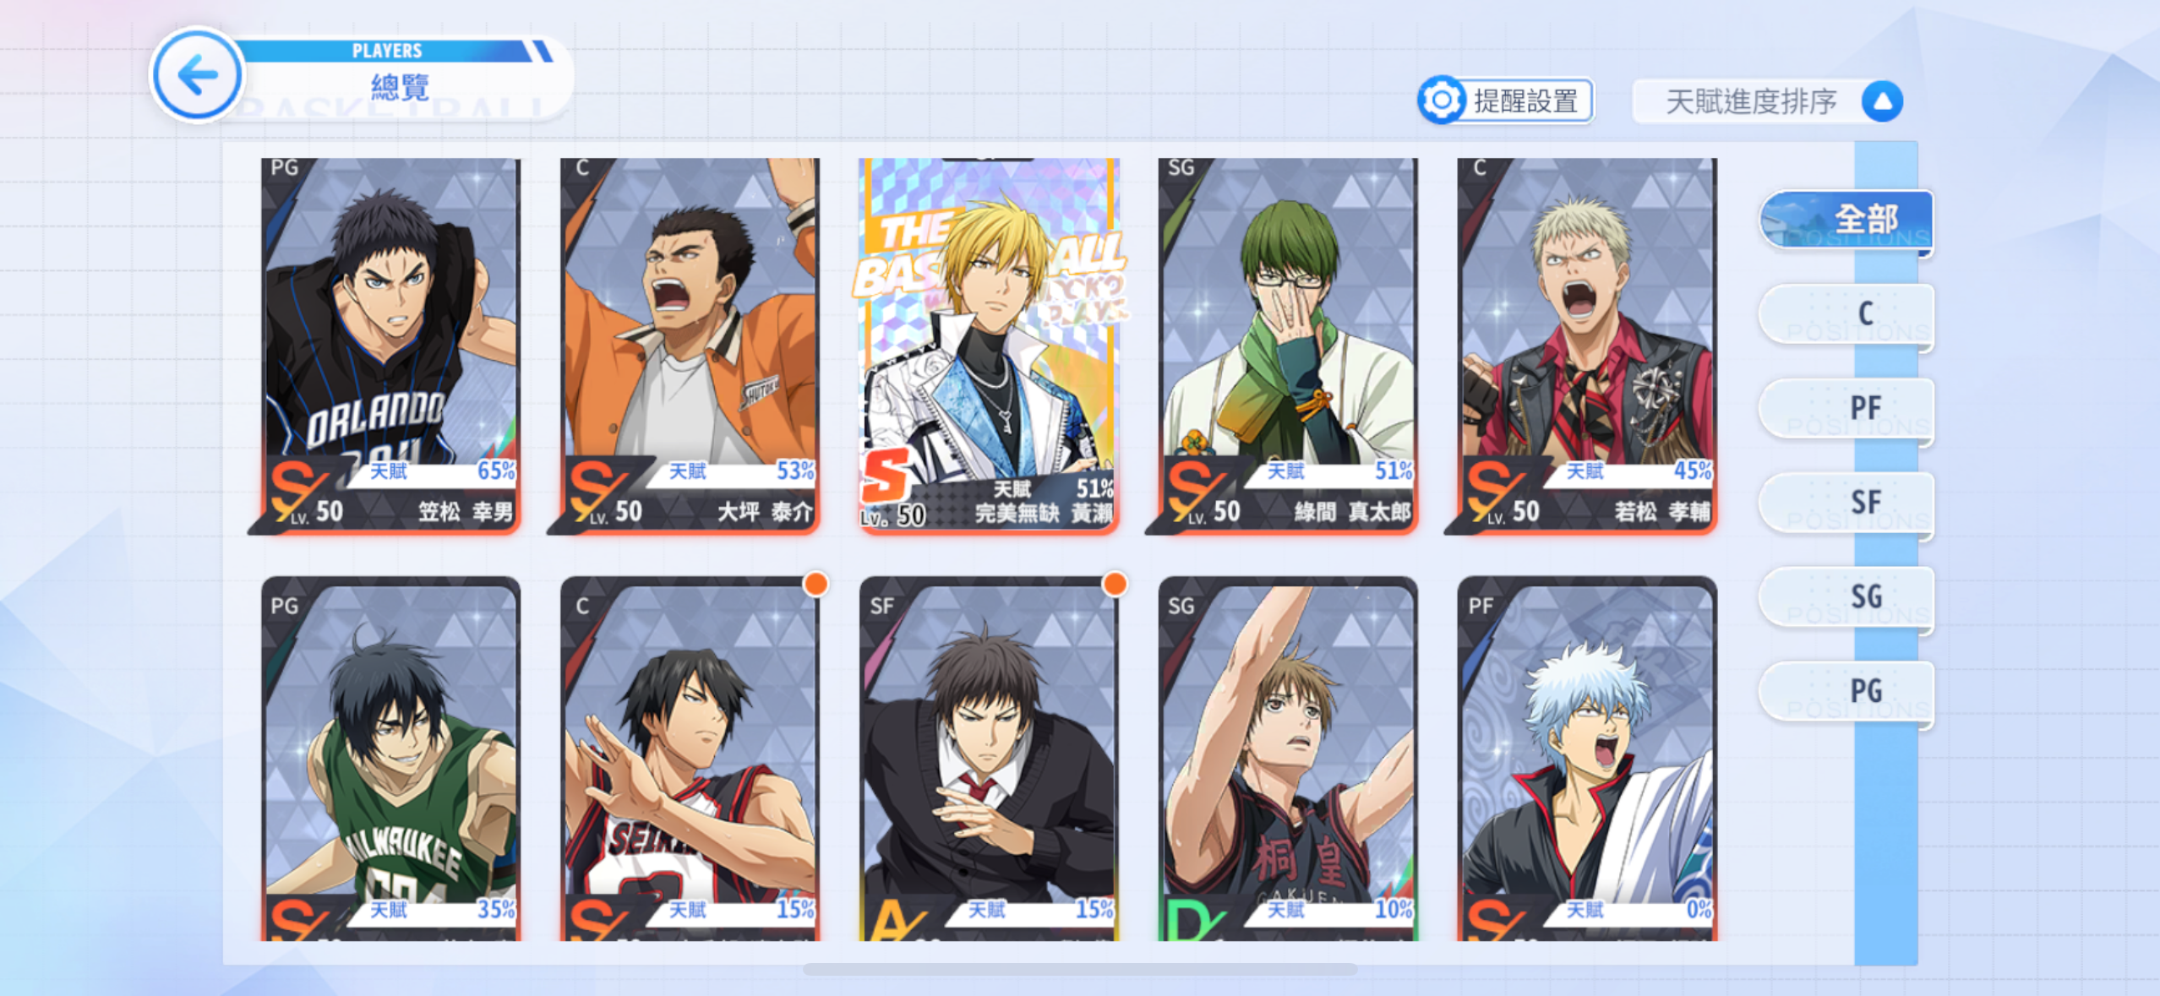Select the 完美無缺 黃瀨 holographic card

[989, 345]
